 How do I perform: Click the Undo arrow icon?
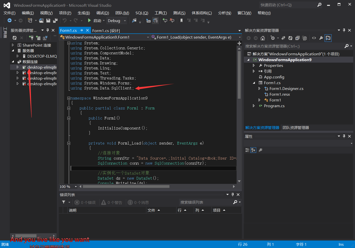click(x=65, y=21)
